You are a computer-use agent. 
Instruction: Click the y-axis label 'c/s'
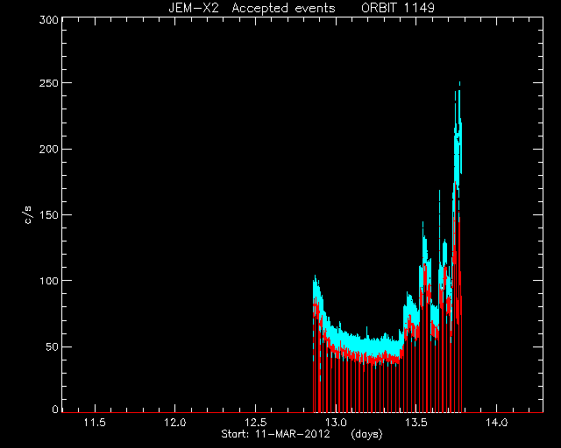coord(28,215)
